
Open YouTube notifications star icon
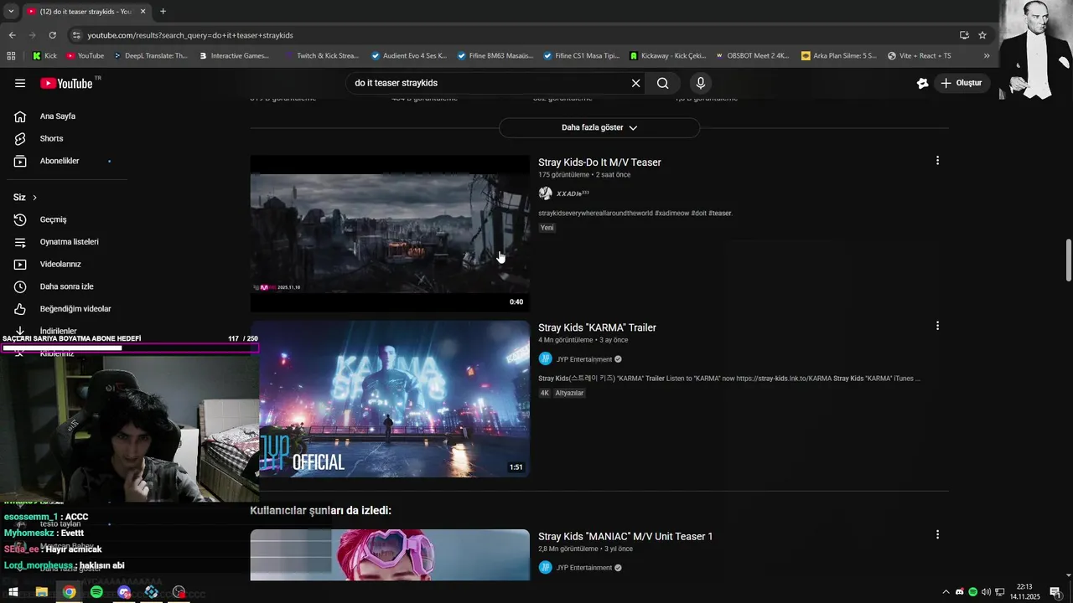tap(922, 83)
